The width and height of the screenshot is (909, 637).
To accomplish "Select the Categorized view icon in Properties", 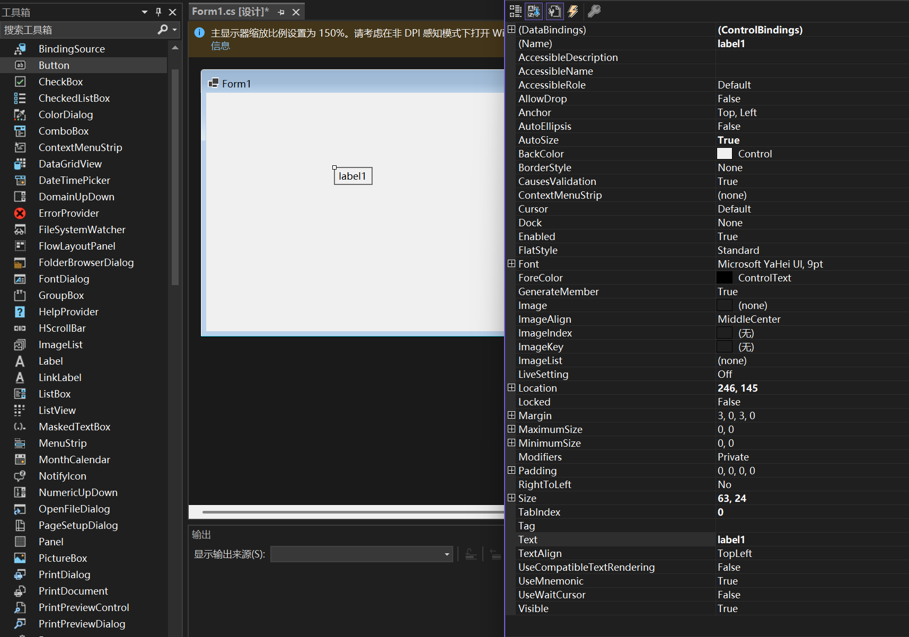I will point(515,11).
